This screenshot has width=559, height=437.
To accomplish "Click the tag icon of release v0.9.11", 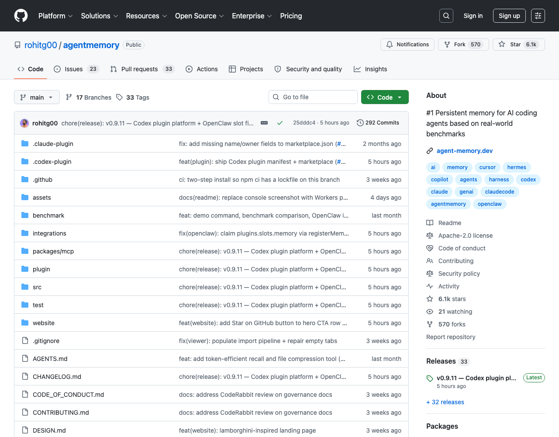I will click(430, 378).
